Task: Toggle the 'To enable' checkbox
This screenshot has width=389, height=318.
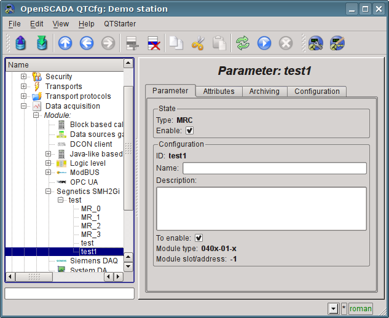Action: click(199, 238)
